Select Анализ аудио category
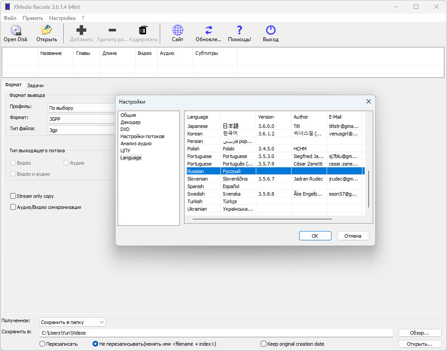 click(x=136, y=143)
